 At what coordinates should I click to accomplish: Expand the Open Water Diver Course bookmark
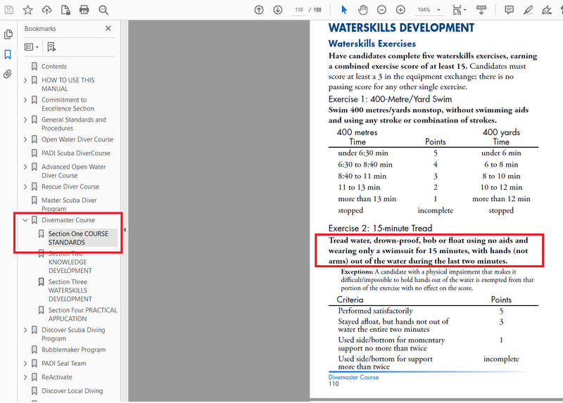25,139
